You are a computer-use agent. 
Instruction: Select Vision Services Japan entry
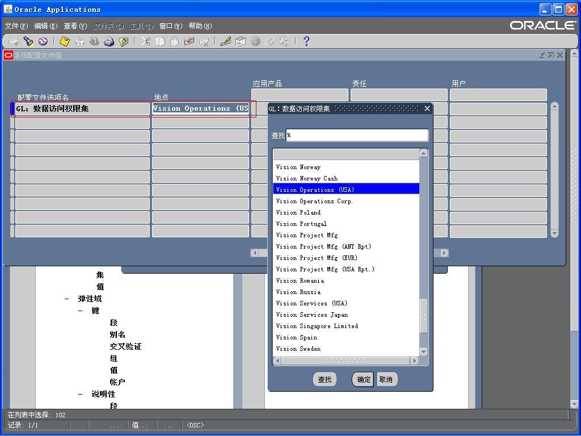[346, 315]
